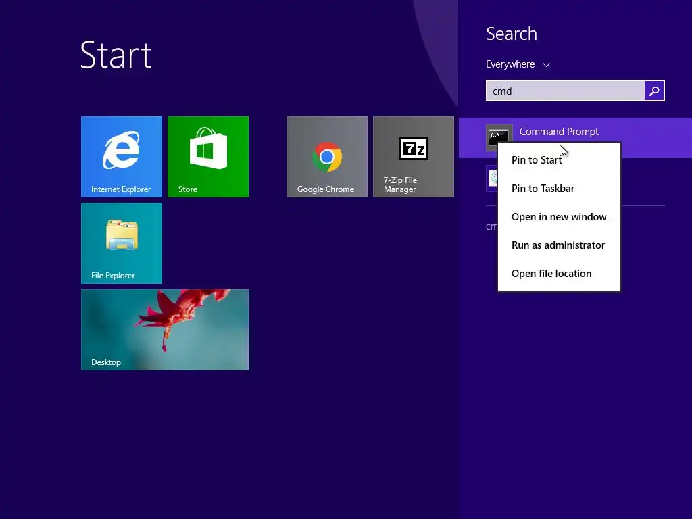
Task: Open the Internet Explorer tile
Action: (x=122, y=157)
